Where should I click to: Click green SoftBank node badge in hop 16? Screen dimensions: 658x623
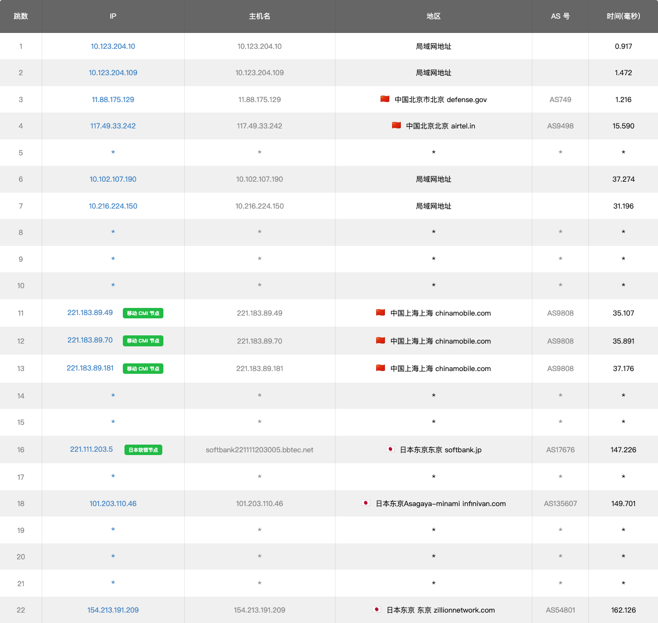(x=143, y=450)
